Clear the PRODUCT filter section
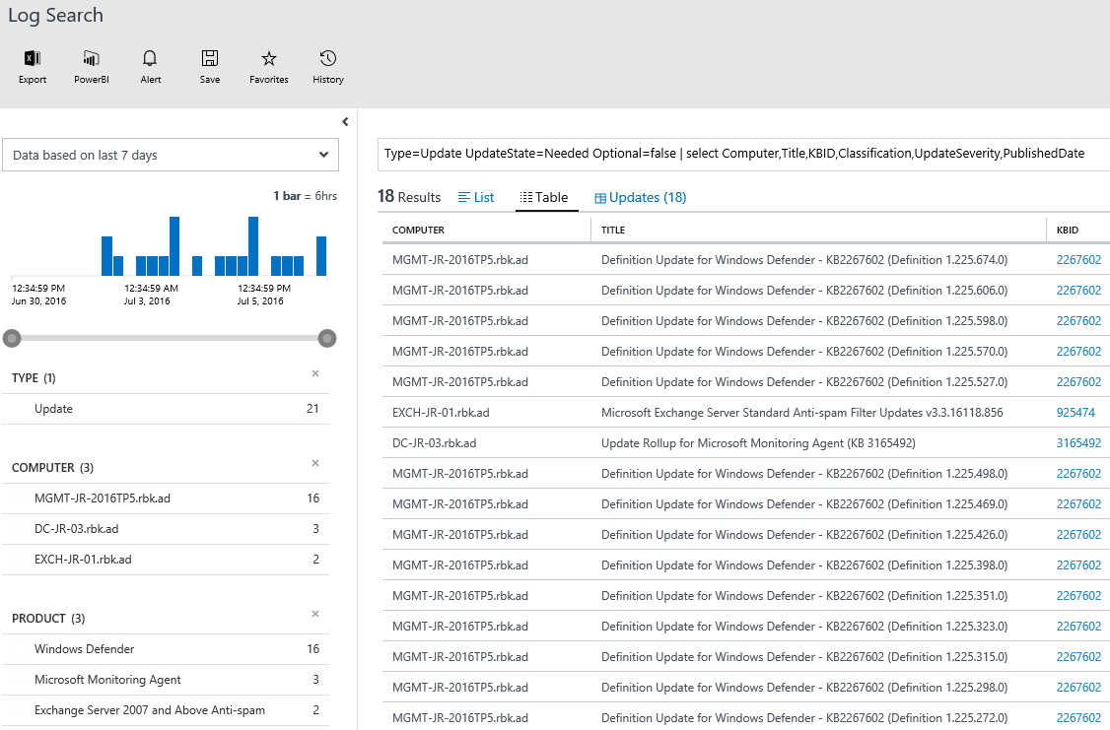This screenshot has height=730, width=1110. coord(315,614)
